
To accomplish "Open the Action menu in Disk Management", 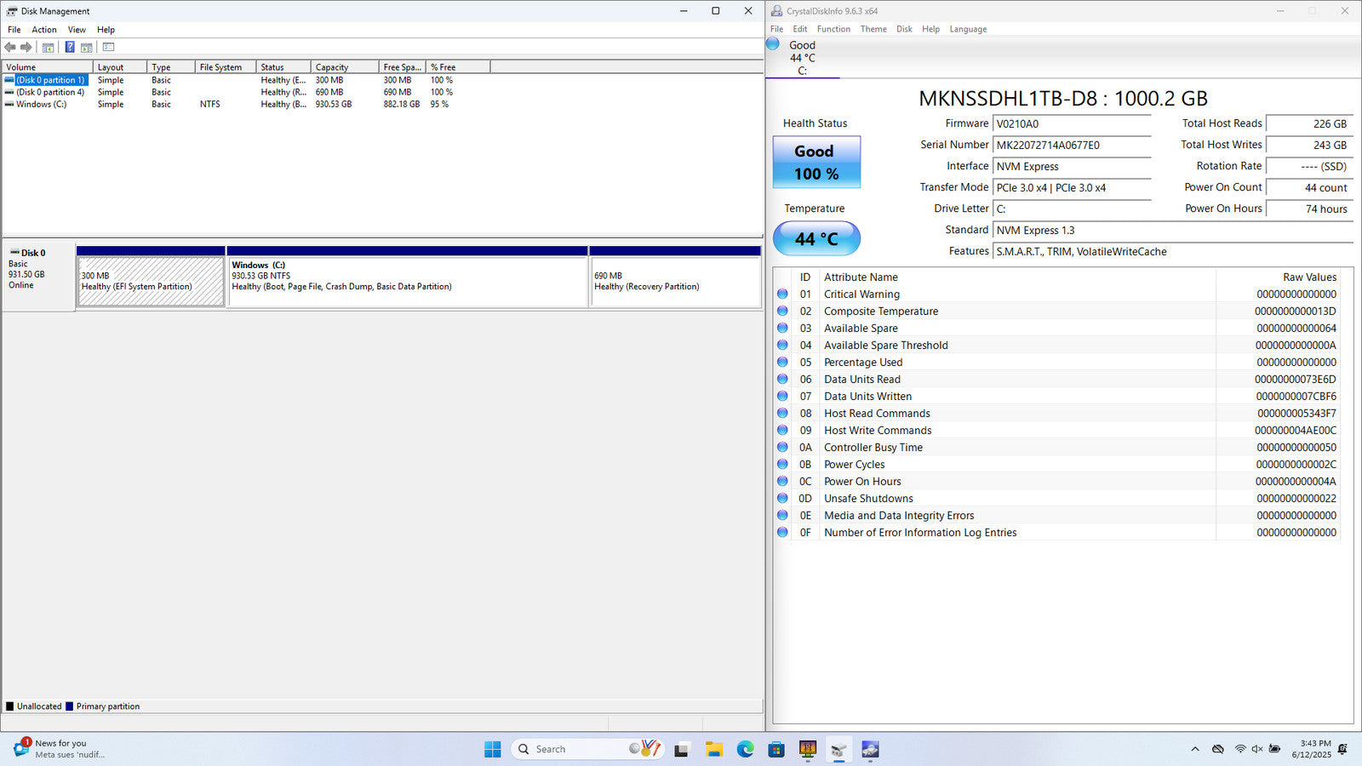I will tap(44, 30).
